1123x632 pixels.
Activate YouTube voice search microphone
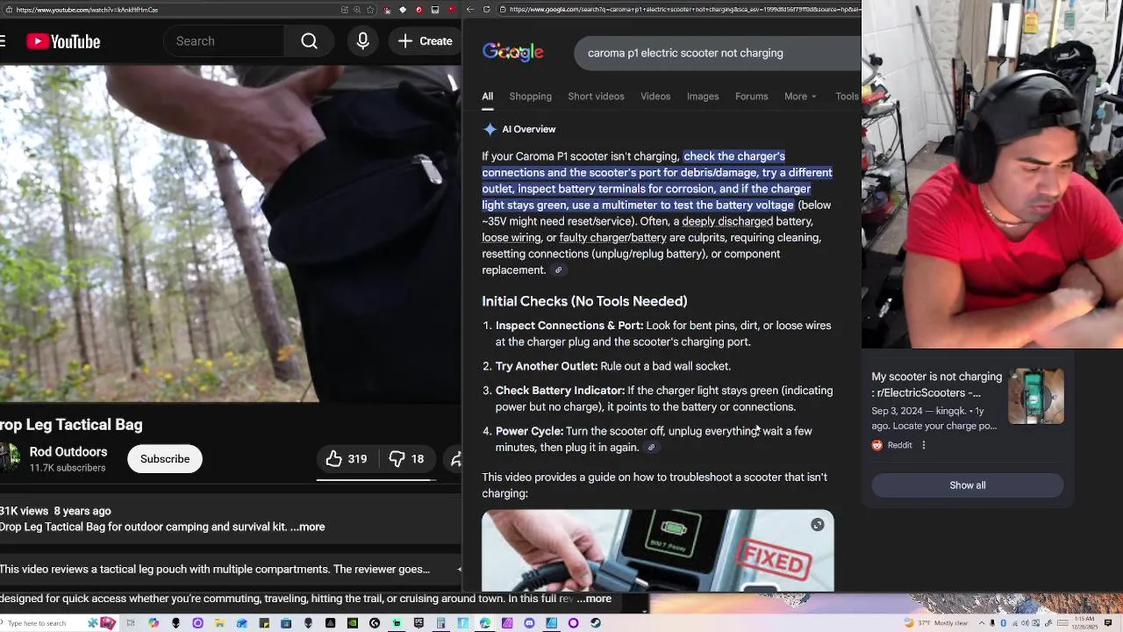362,41
